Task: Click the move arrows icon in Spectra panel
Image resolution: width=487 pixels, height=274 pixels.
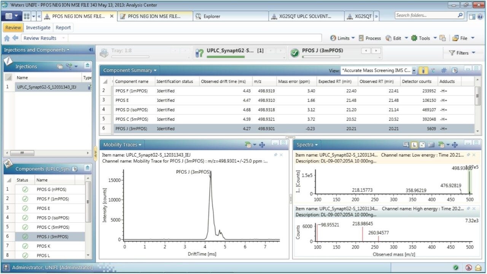Action: (455, 145)
